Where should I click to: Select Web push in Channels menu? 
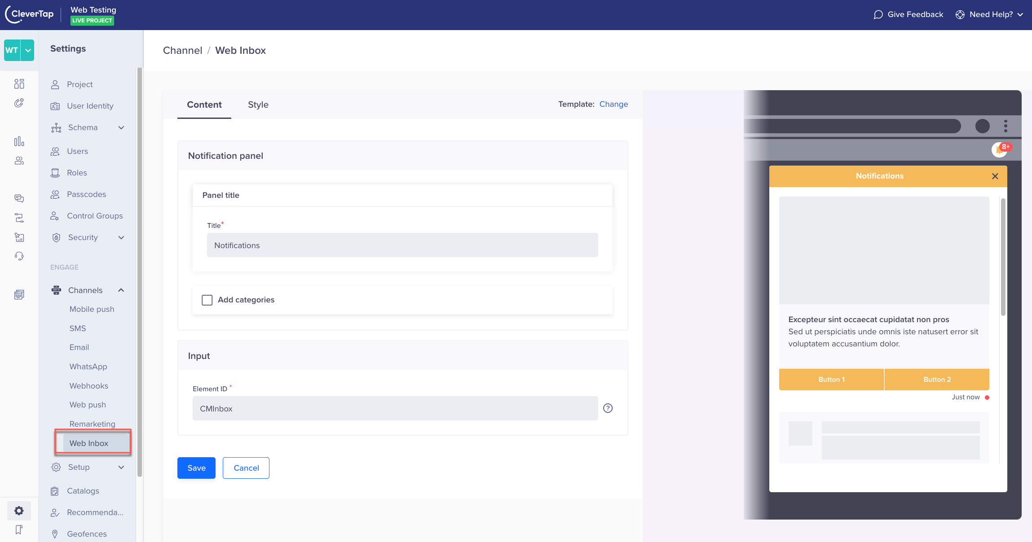88,405
